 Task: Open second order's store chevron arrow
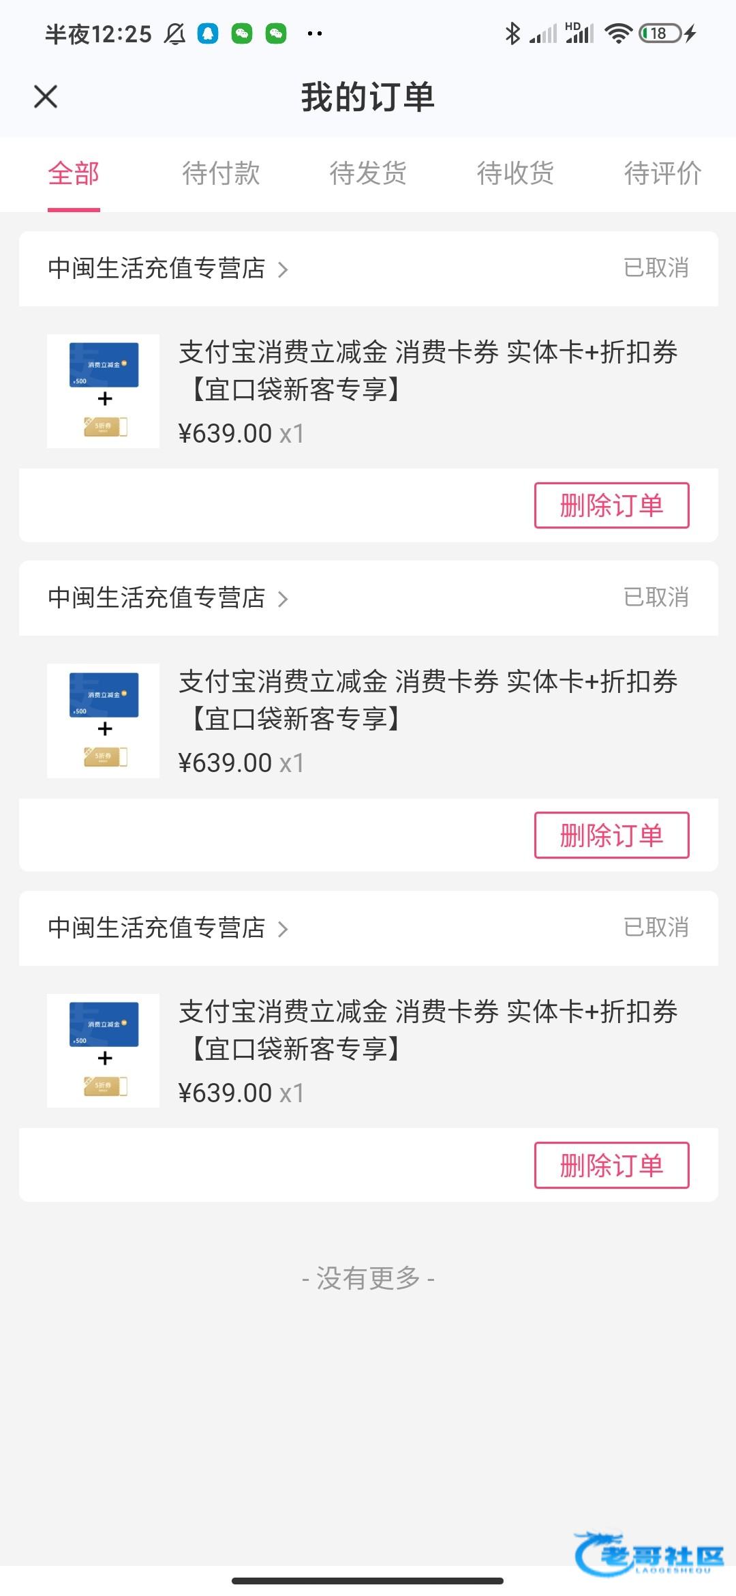(x=283, y=599)
